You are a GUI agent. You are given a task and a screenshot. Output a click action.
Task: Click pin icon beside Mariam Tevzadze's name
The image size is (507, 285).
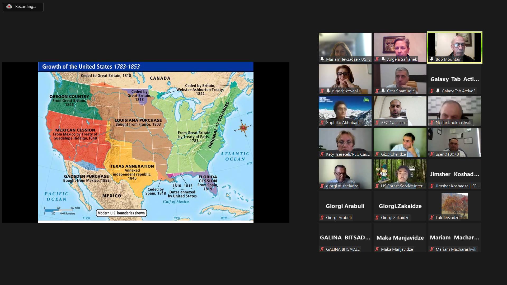322,59
